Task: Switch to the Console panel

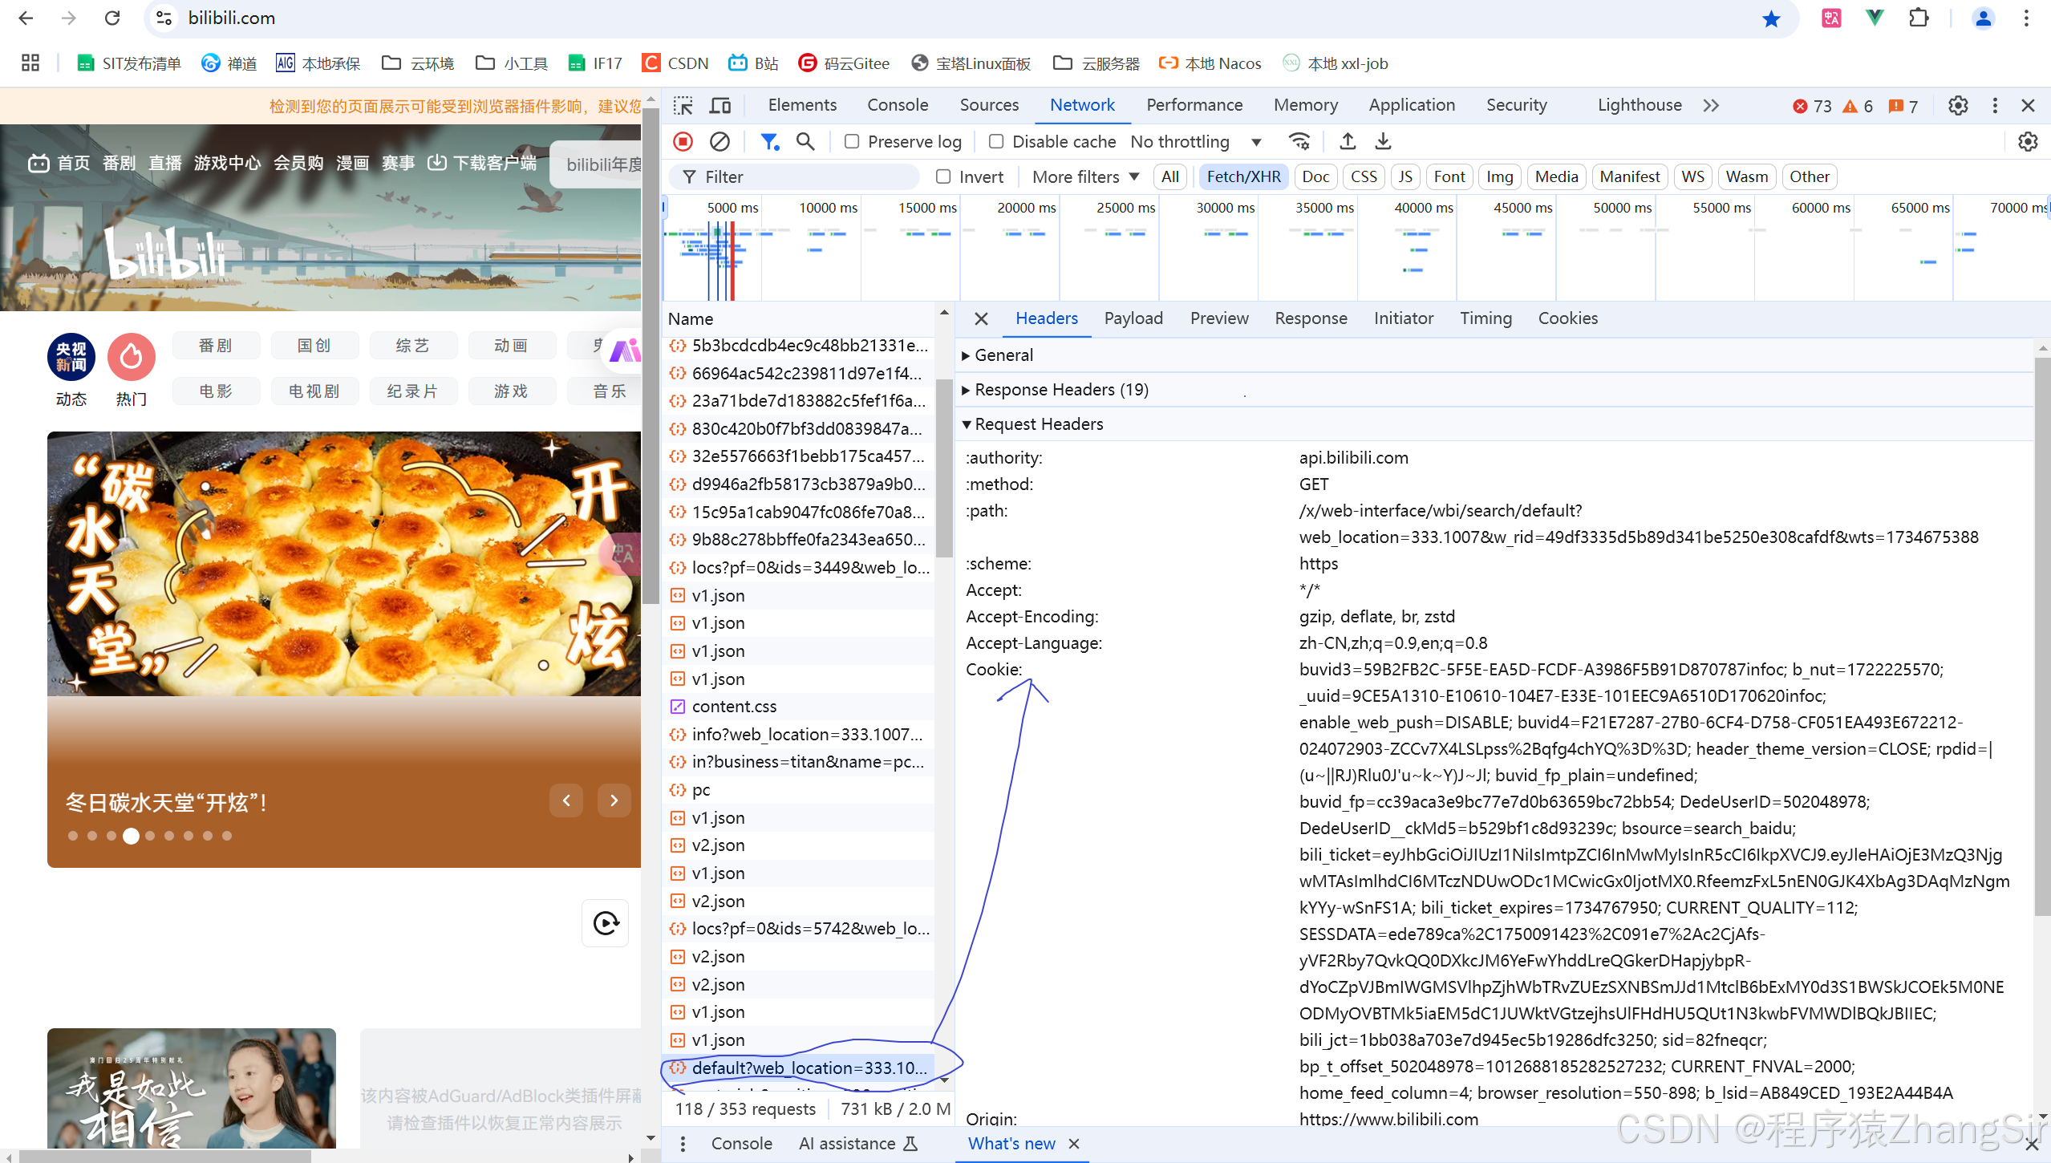Action: [898, 105]
